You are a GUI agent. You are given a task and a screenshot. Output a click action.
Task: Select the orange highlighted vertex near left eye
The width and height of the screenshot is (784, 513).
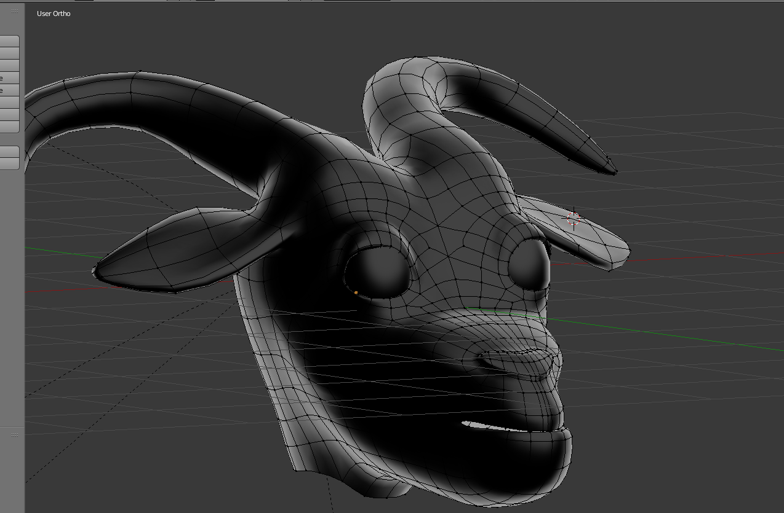(x=356, y=292)
